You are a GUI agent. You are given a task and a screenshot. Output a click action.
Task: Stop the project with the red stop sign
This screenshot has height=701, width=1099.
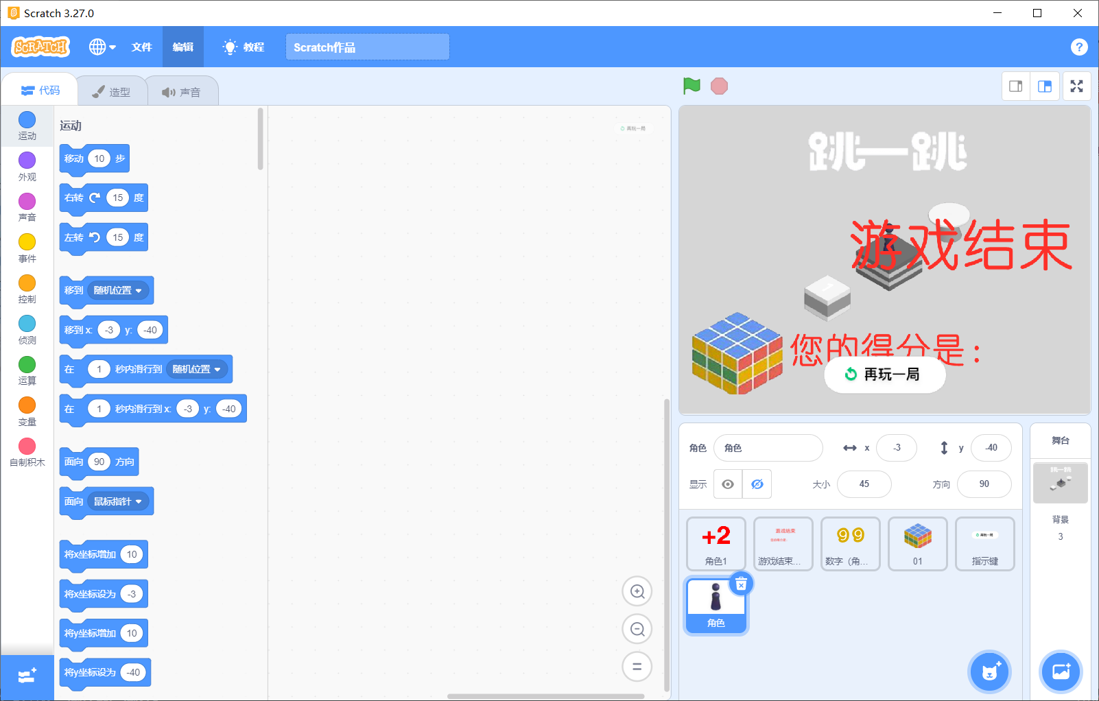(x=719, y=86)
